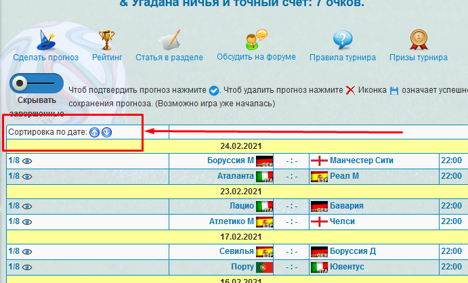Viewport: 468px width, 283px height.
Task: Click eye icon in Лацио row
Action: point(27,206)
